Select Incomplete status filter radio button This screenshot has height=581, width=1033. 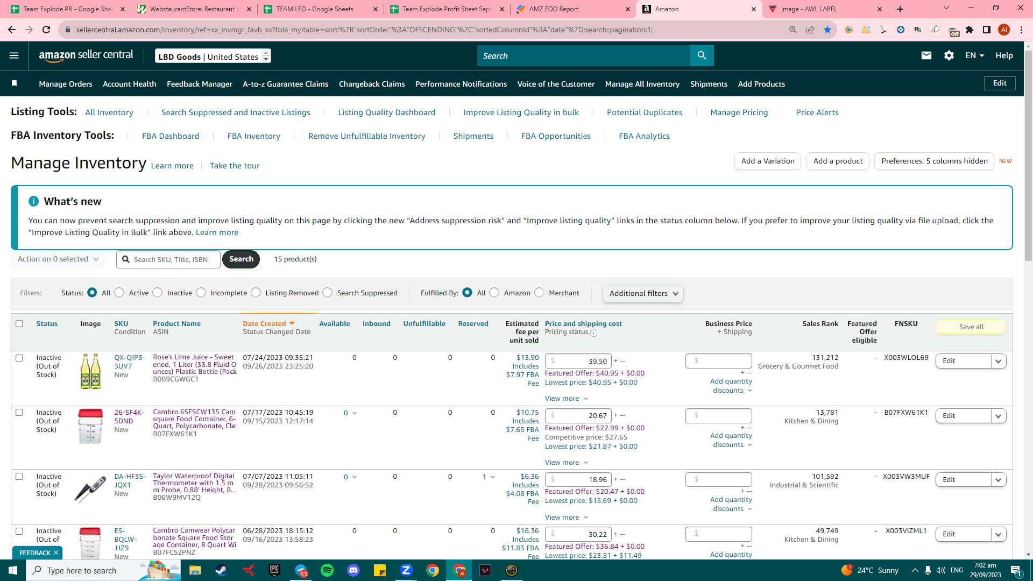201,293
